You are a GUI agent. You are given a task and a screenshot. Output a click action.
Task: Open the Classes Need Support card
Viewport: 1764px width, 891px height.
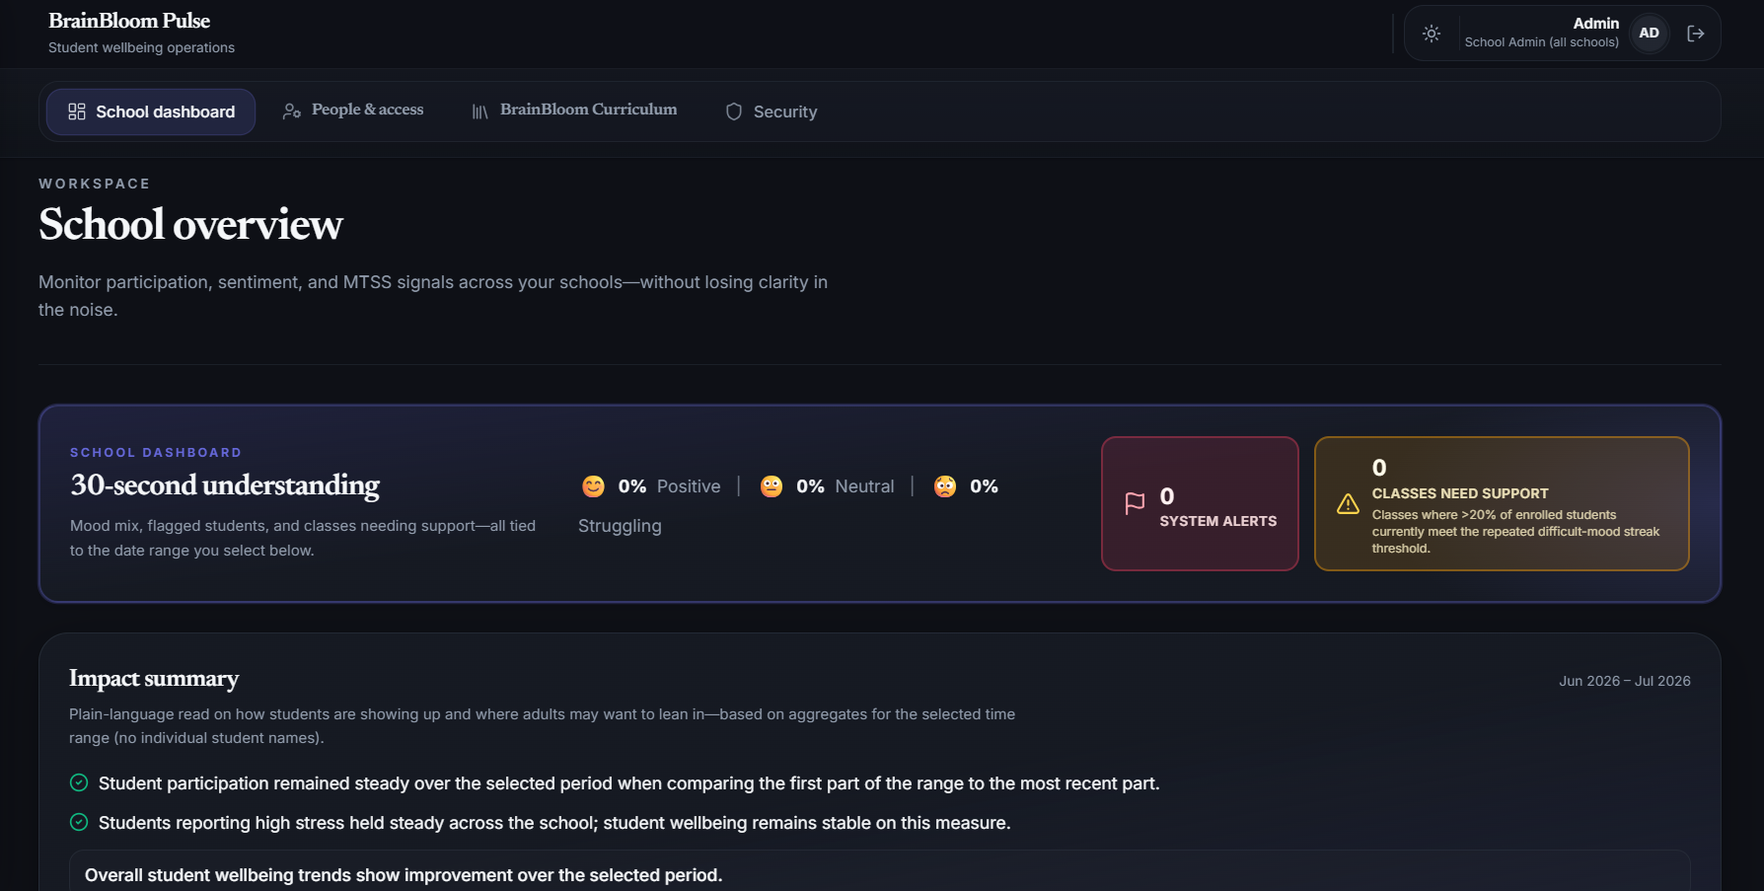tap(1502, 503)
